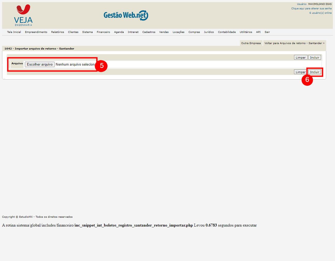Select the Clientes menu item
The image size is (335, 261).
pos(73,32)
